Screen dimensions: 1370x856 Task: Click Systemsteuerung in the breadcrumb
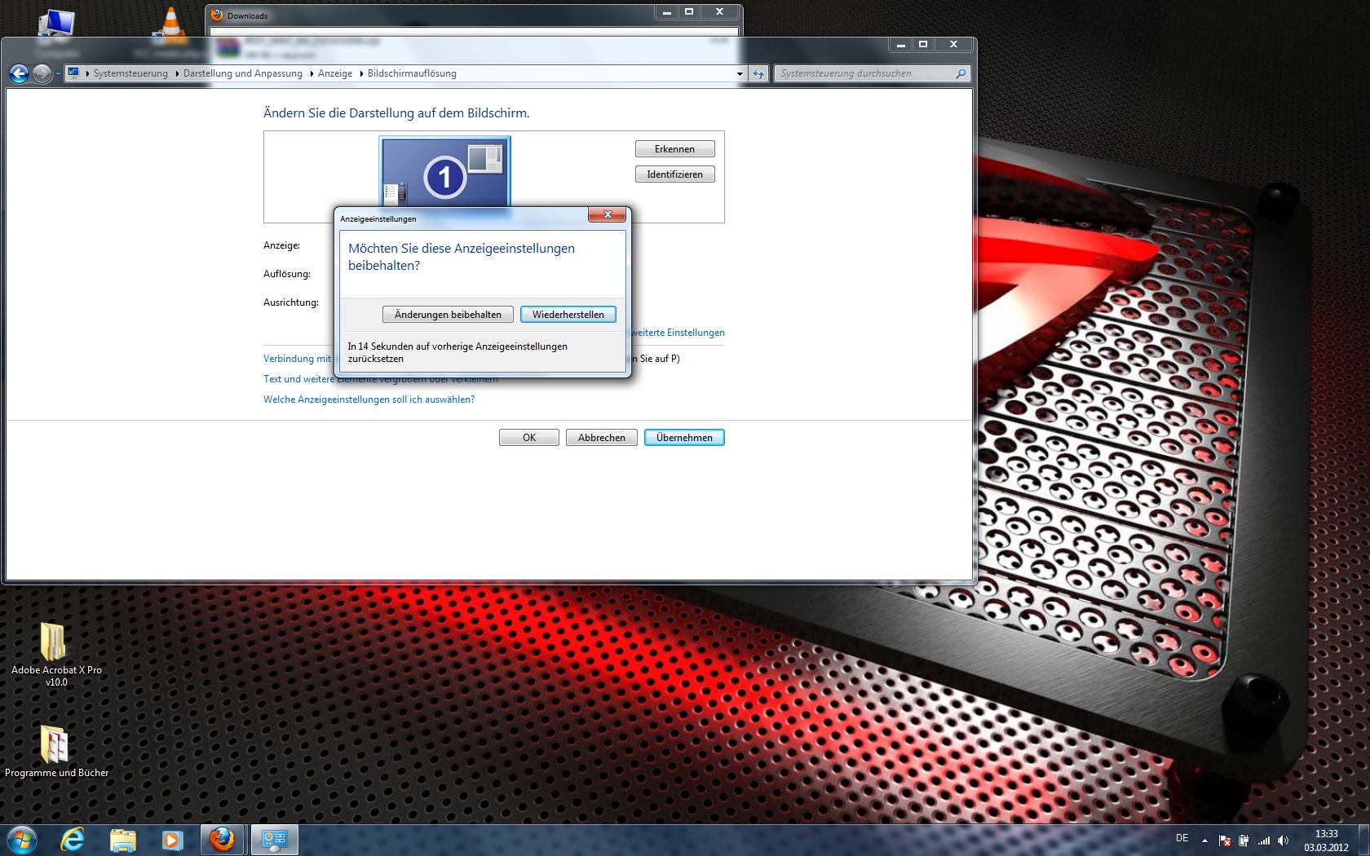(x=130, y=73)
